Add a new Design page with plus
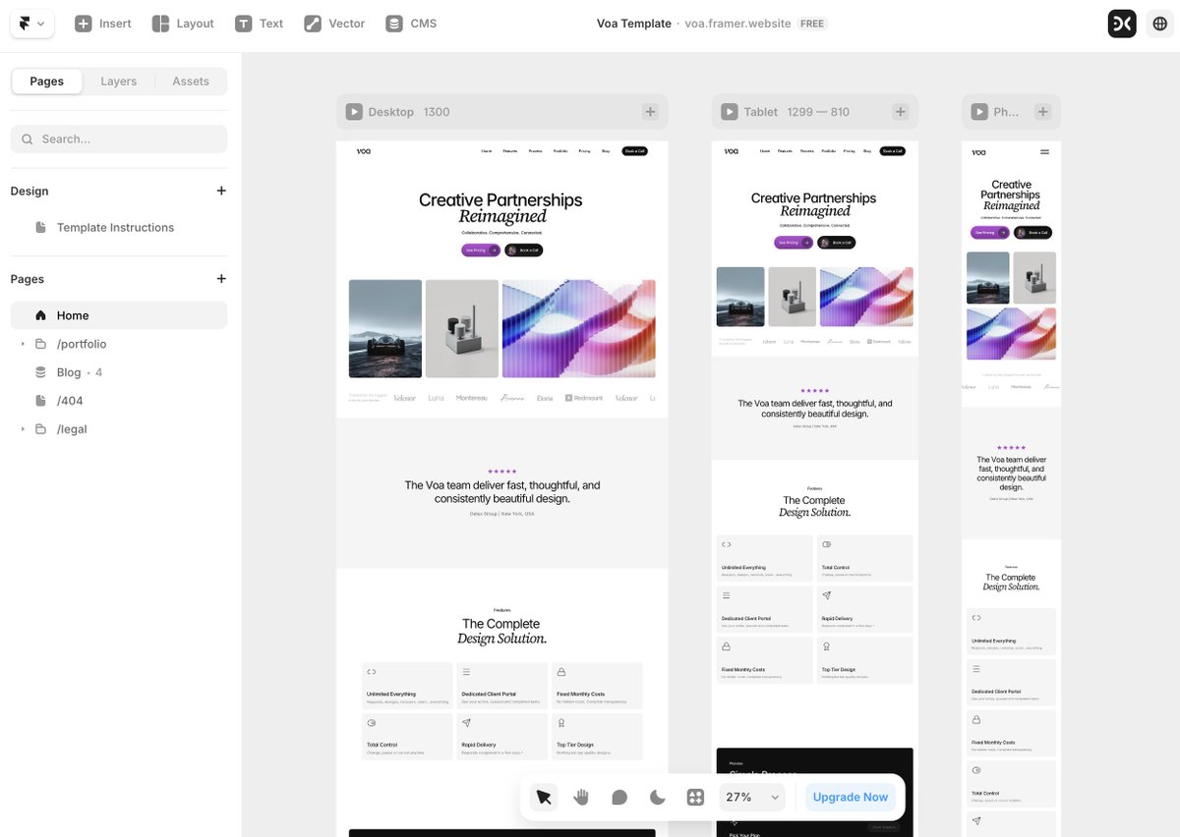This screenshot has height=837, width=1180. coord(221,192)
